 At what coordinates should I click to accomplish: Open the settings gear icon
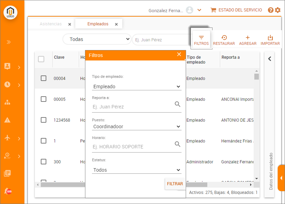(278, 10)
